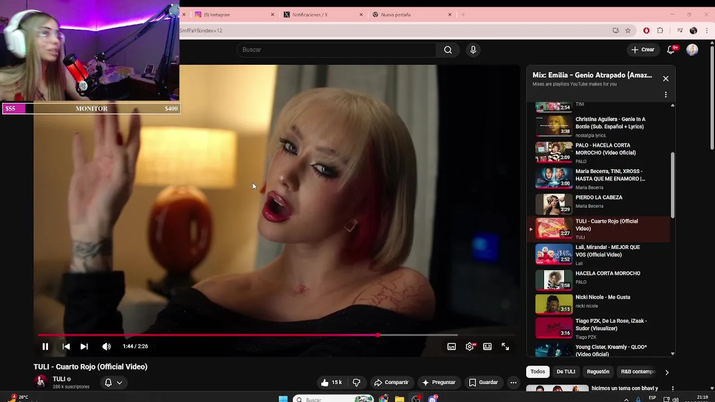Skip to next video in playlist
715x402 pixels.
tap(84, 346)
